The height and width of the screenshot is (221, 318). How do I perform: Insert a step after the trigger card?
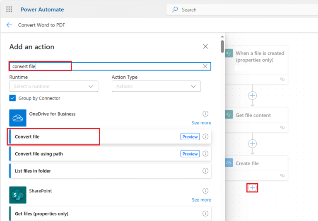[x=252, y=95]
